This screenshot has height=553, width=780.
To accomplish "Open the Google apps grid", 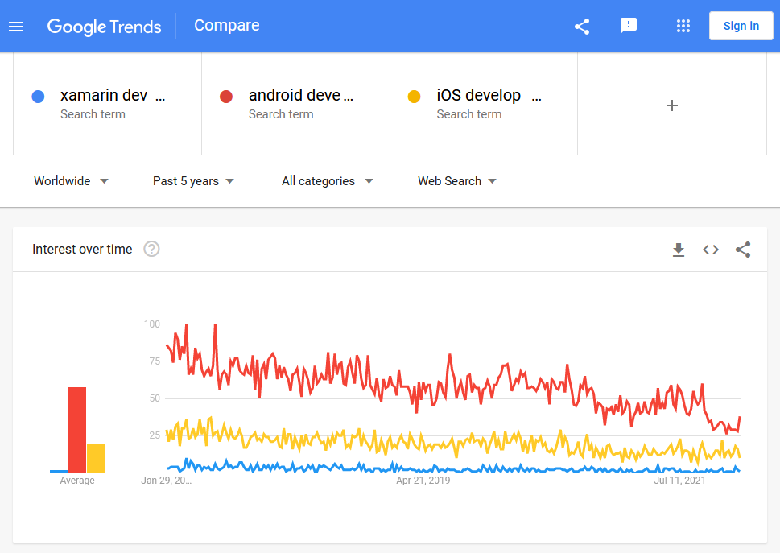I will pos(683,26).
